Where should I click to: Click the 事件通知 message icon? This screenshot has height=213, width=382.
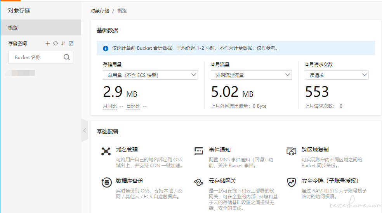pyautogui.click(x=198, y=151)
